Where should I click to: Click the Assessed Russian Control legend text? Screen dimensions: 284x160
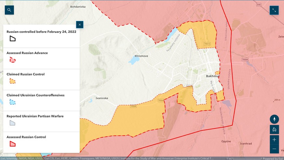pyautogui.click(x=26, y=137)
